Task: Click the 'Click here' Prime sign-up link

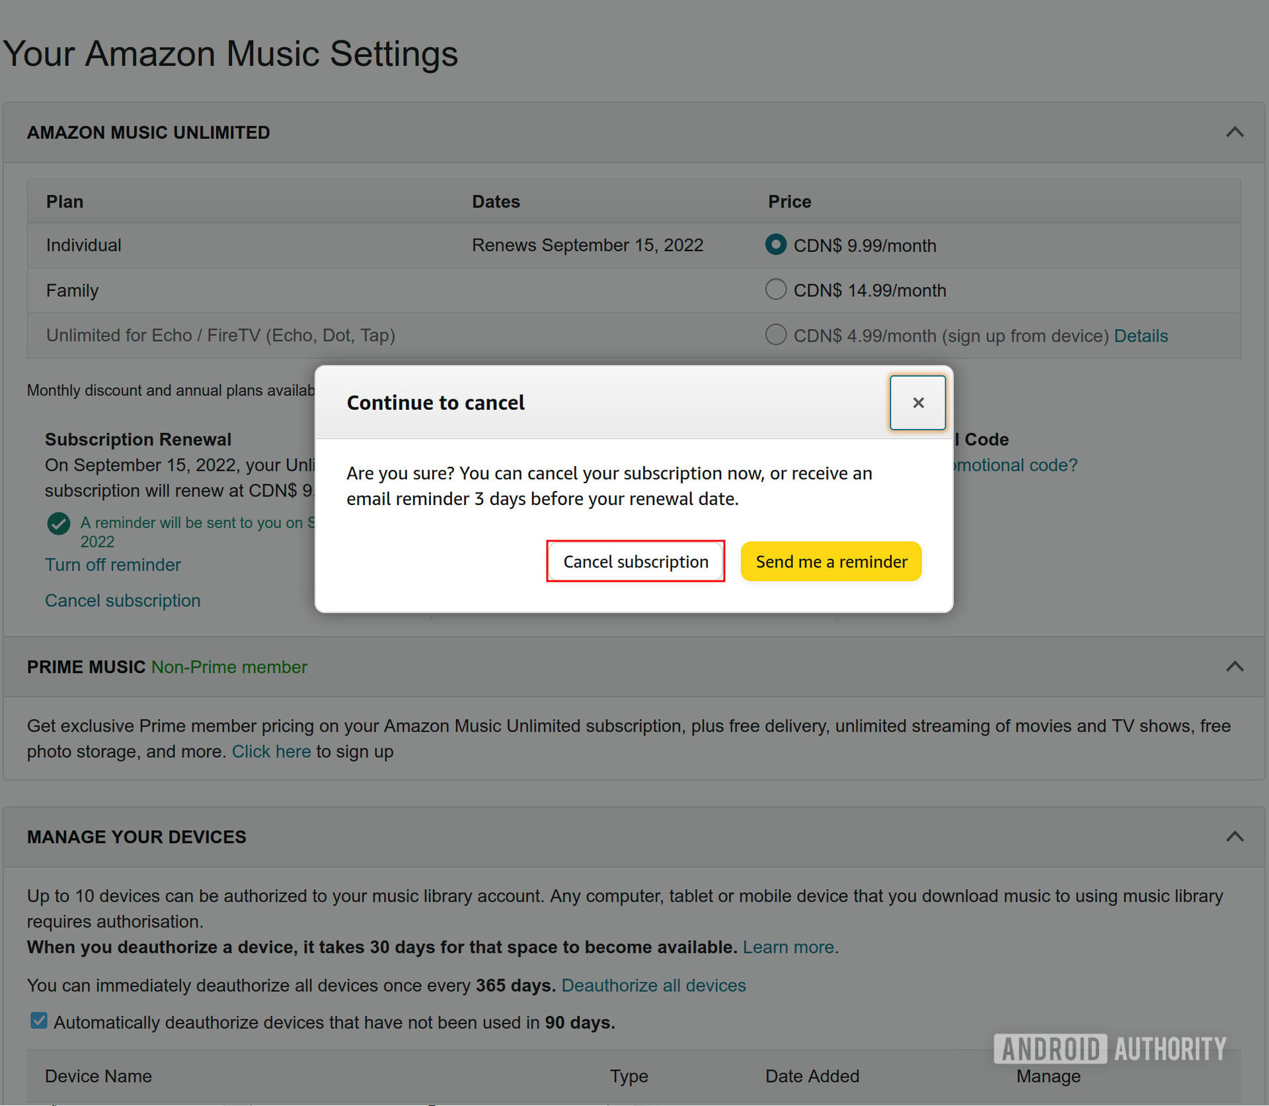Action: 271,752
